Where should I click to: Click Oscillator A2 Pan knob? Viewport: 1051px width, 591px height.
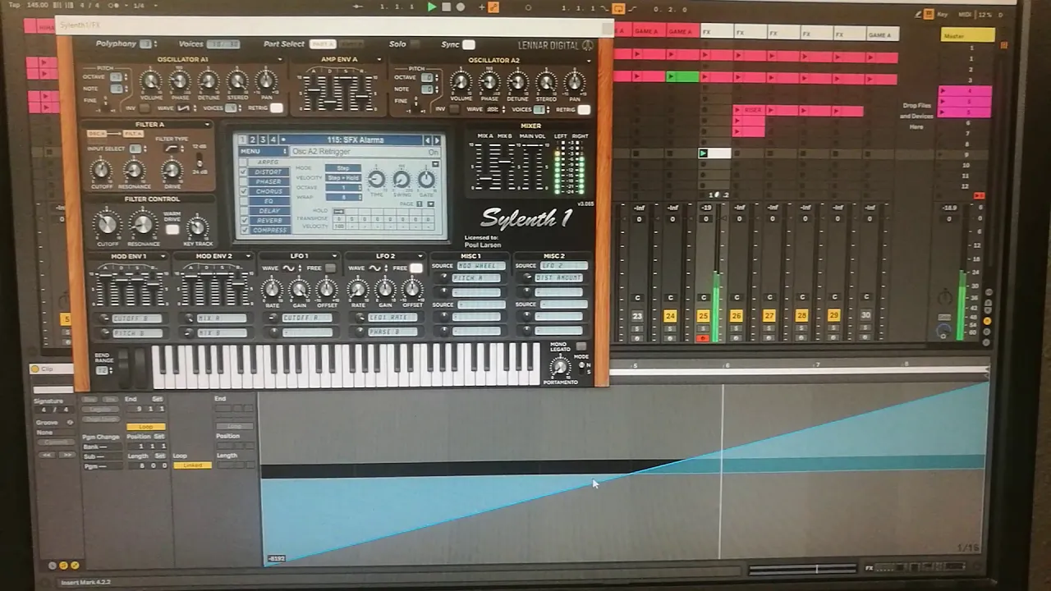(575, 82)
